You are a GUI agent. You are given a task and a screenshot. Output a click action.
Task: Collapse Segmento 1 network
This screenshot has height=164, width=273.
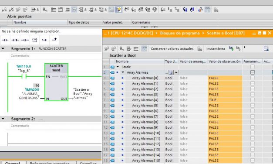(x=3, y=48)
